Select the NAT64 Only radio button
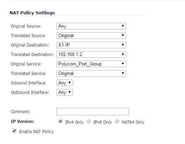Viewport: 185px width, 144px height. pyautogui.click(x=117, y=121)
